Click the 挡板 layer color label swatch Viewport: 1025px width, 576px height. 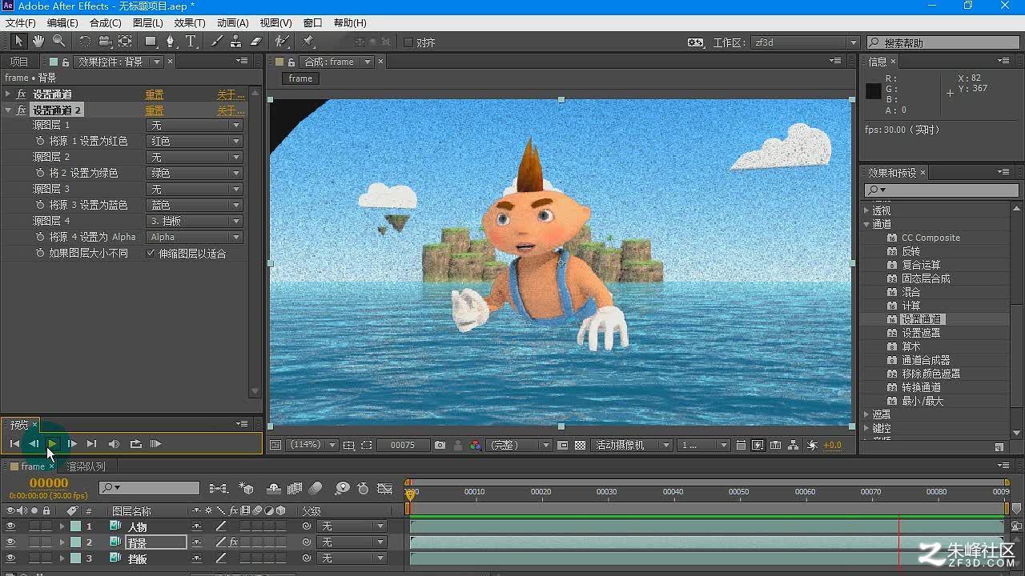point(75,558)
